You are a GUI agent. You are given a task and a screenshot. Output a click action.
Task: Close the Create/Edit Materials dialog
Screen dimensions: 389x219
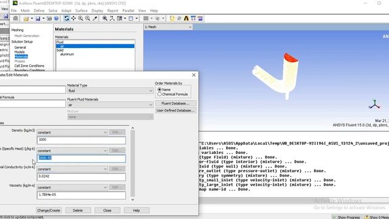pyautogui.click(x=194, y=75)
